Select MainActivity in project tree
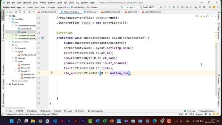This screenshot has width=222, height=125. point(26,29)
